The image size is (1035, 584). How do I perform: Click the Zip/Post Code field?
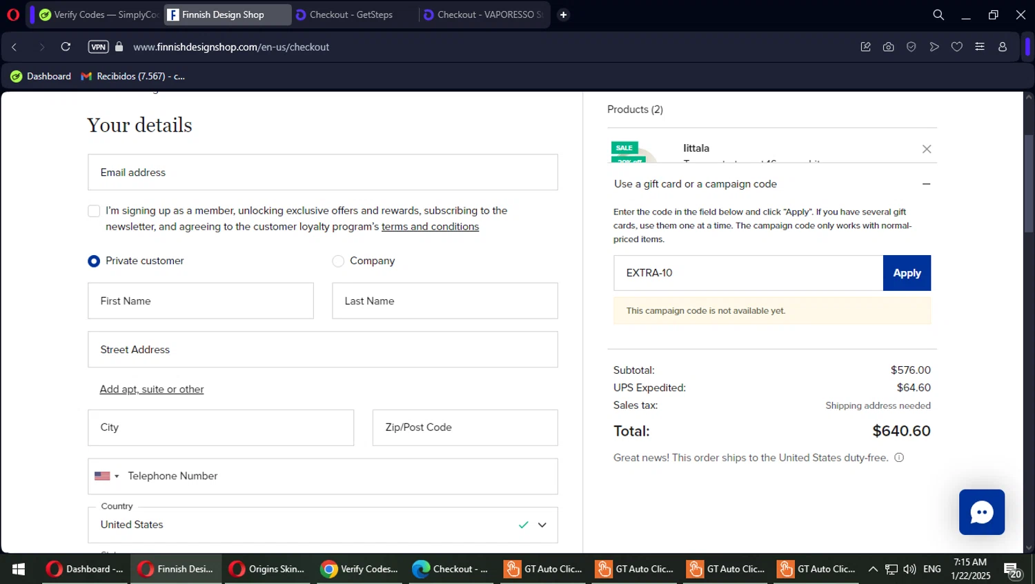465,427
